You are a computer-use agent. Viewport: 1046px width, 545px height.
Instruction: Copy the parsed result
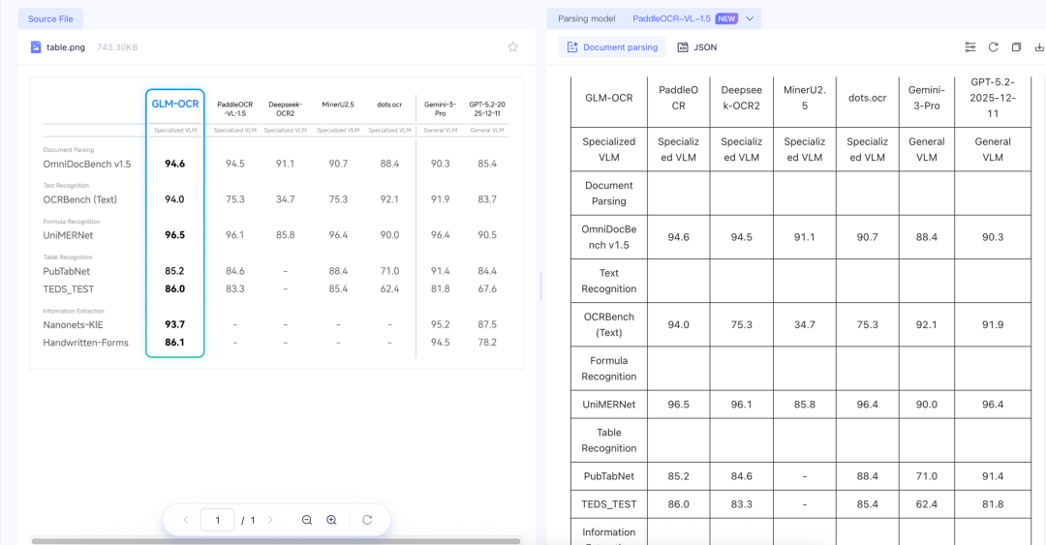(1016, 46)
